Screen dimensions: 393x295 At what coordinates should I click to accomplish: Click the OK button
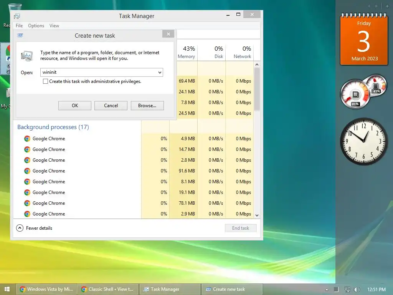pos(75,106)
